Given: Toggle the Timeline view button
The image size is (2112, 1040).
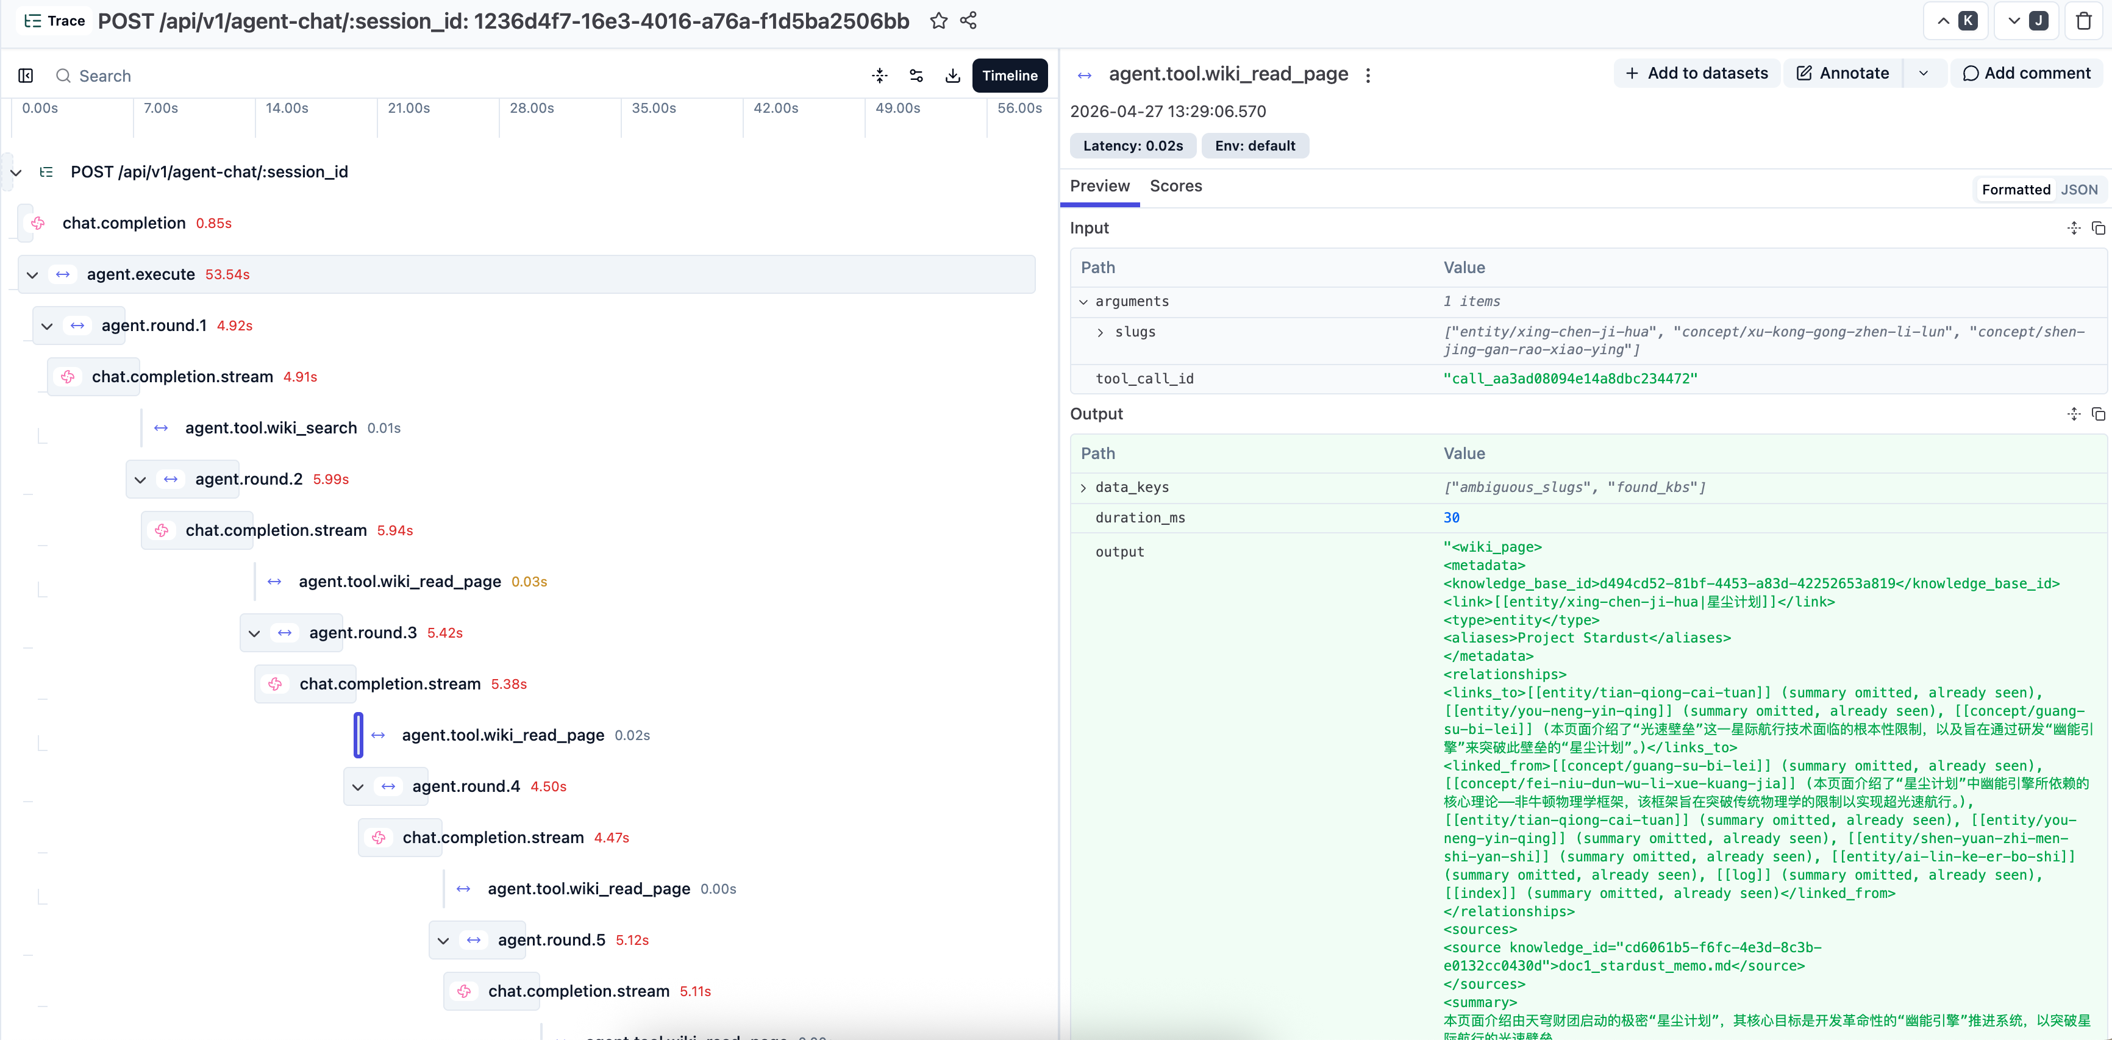Looking at the screenshot, I should pos(1009,76).
